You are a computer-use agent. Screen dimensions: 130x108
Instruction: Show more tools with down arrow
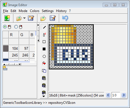[44, 96]
